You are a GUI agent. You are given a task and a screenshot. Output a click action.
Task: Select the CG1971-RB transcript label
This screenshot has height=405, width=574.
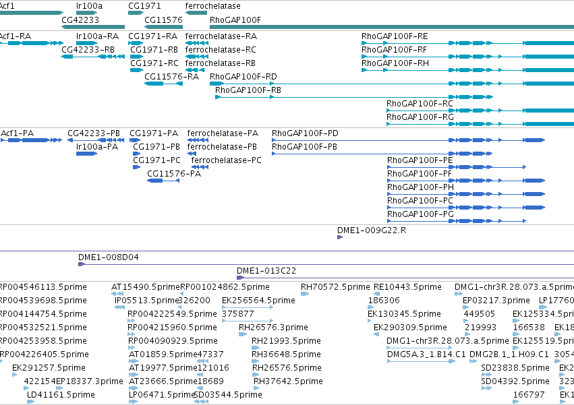tap(154, 50)
